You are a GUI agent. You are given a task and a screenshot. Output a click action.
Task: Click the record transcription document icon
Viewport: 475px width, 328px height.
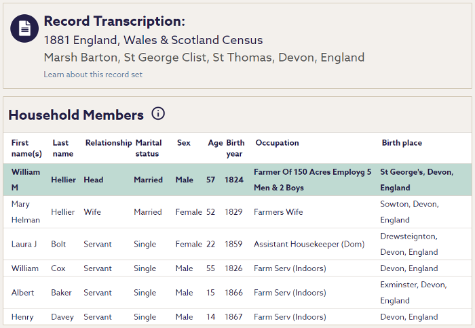[x=24, y=28]
